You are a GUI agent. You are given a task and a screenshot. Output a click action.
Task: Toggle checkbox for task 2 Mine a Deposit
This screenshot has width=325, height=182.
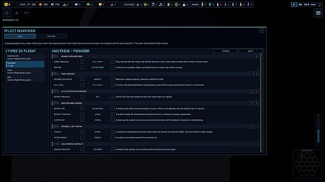[x=55, y=74]
